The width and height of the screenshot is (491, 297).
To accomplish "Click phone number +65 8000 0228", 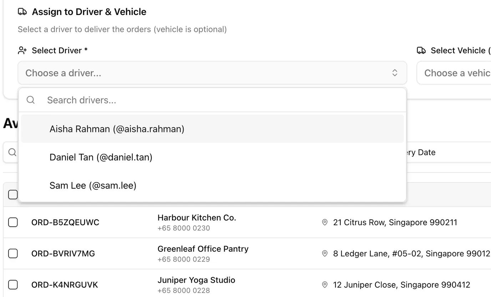I will 184,291.
